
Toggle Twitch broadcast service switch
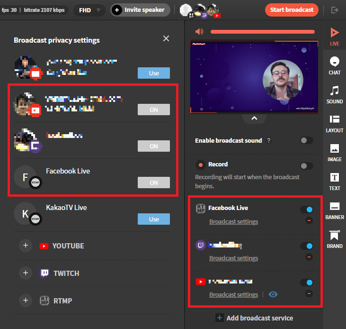point(307,246)
